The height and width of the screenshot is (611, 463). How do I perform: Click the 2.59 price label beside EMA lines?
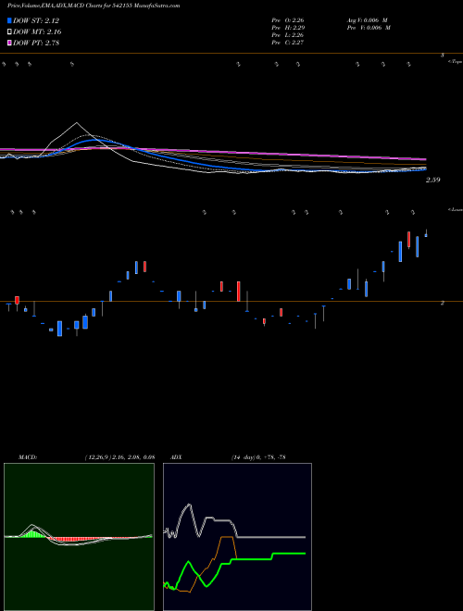coord(433,180)
